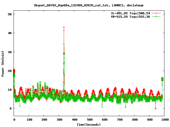
Task: Click y-axis tick label 10
Action: [x=10, y=90]
